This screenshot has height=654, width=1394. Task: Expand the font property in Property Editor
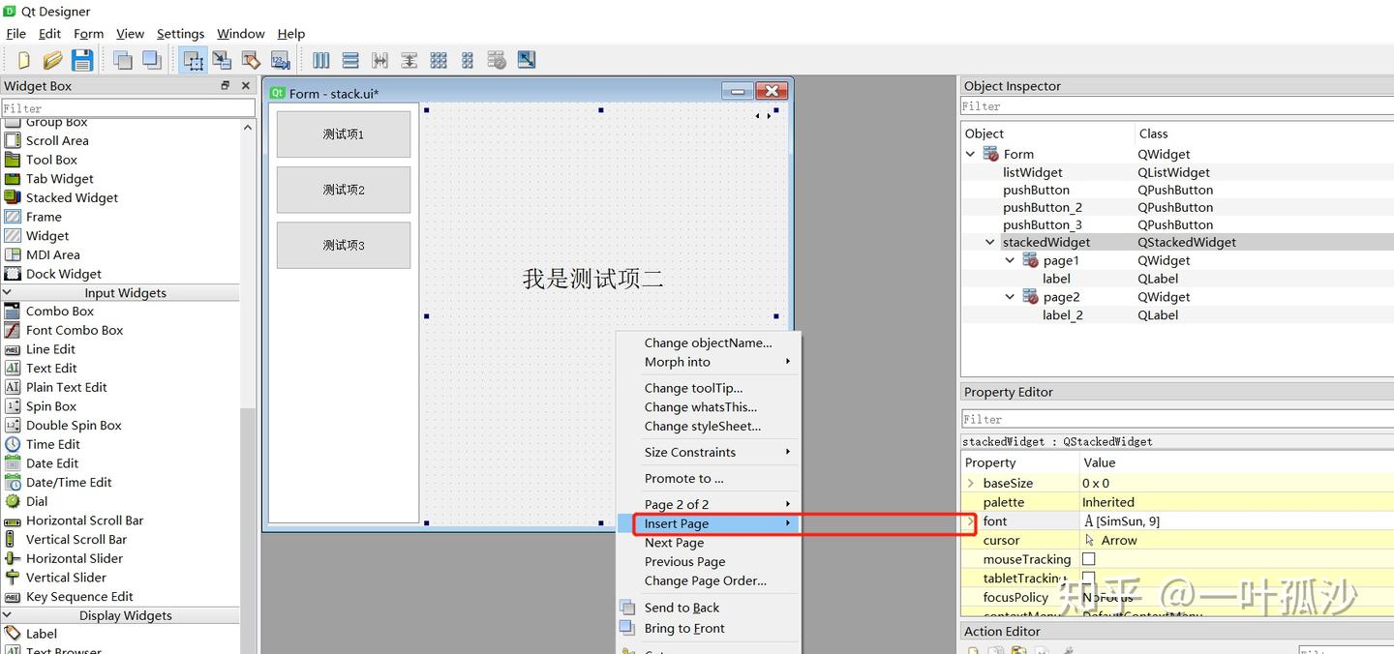(968, 520)
